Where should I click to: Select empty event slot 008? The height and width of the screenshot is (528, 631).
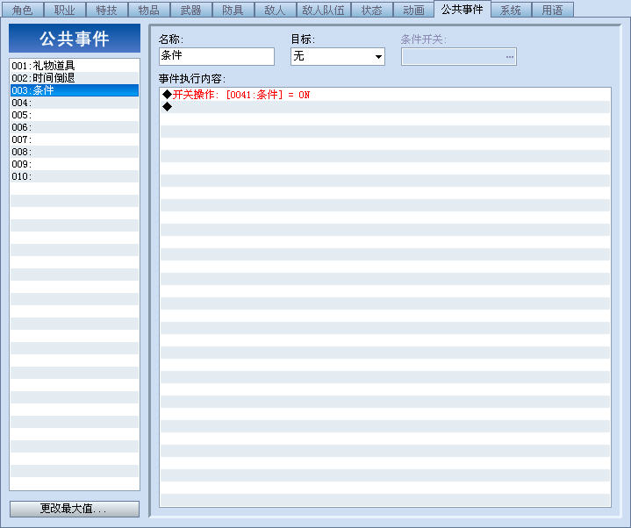click(x=75, y=152)
